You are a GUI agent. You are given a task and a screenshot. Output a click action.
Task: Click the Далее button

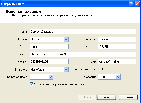(106, 97)
